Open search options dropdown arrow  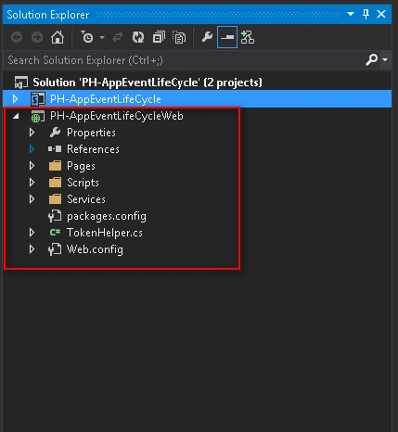pyautogui.click(x=385, y=59)
